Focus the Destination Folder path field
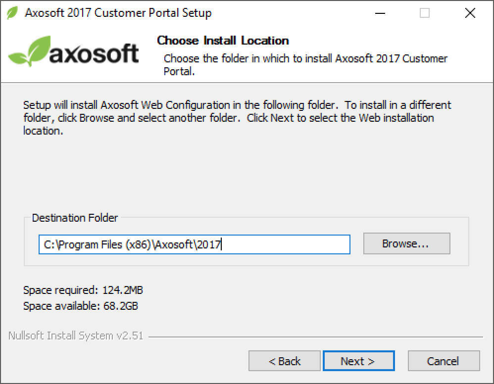 pyautogui.click(x=195, y=244)
